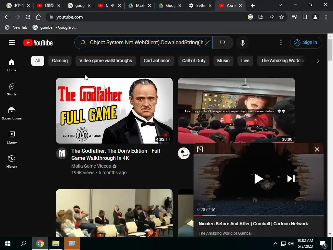Mute the audio-playing tab speaker icon
333x250 pixels.
coord(112,6)
